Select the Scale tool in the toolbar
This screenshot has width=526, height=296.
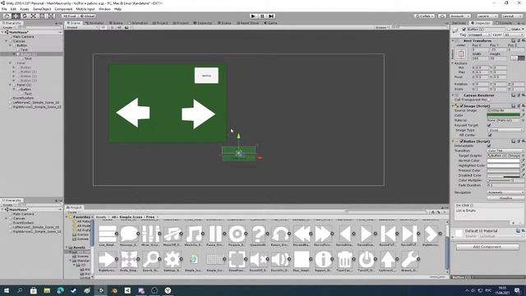(x=33, y=16)
